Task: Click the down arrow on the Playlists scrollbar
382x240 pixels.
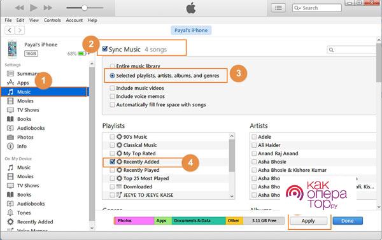Action: tap(232, 196)
